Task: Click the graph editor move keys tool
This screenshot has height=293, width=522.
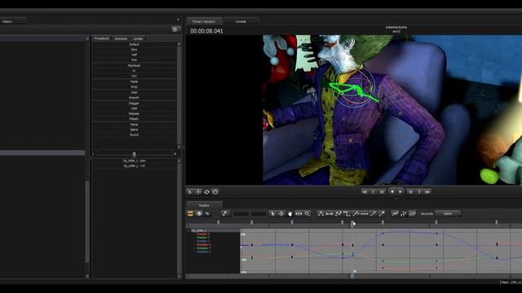Action: (281, 214)
